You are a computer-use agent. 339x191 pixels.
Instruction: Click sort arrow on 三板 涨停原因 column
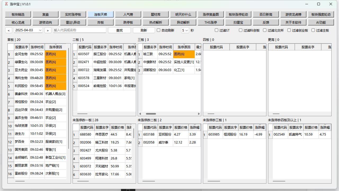[x=184, y=44]
